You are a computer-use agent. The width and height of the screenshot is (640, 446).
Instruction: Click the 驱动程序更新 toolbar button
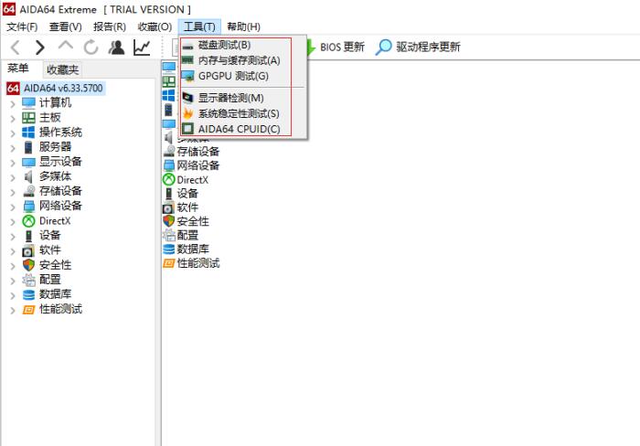pos(419,47)
